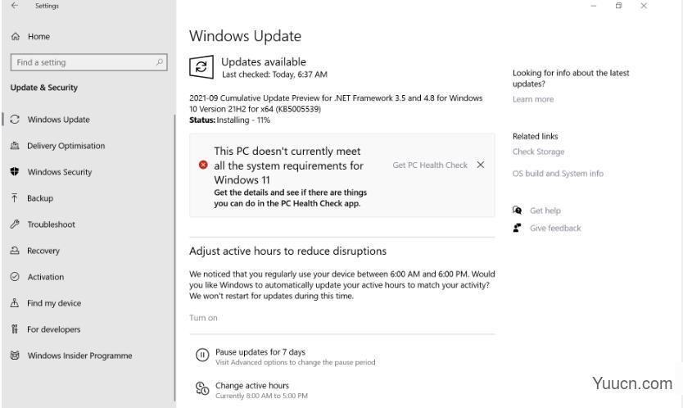This screenshot has width=683, height=408.
Task: Open Activation settings
Action: point(46,277)
